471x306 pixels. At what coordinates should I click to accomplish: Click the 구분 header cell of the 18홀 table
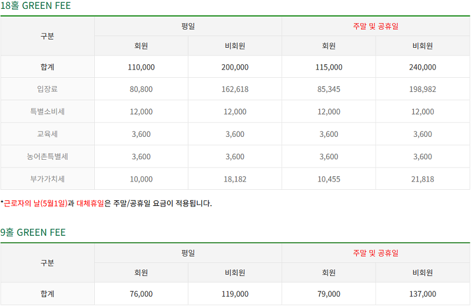coord(47,36)
